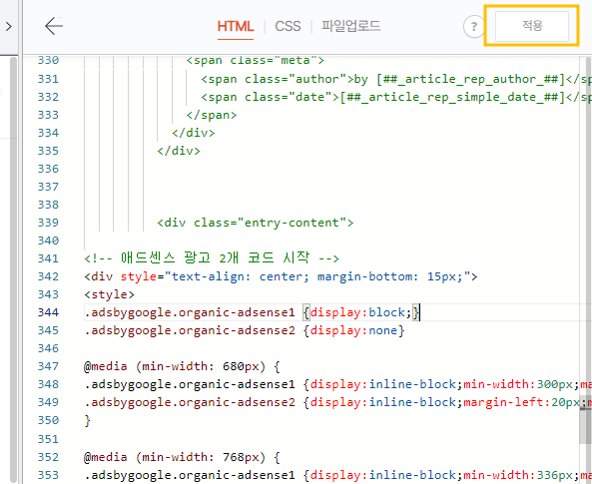Click the <style> tag on line 343
Viewport: 592px width, 484px height.
pos(109,294)
